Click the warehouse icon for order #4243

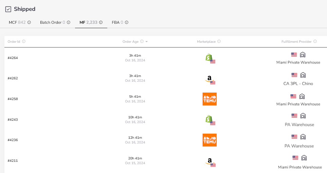pyautogui.click(x=303, y=116)
